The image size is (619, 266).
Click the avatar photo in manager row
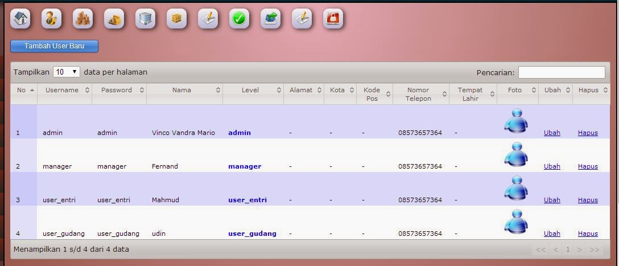coord(517,154)
